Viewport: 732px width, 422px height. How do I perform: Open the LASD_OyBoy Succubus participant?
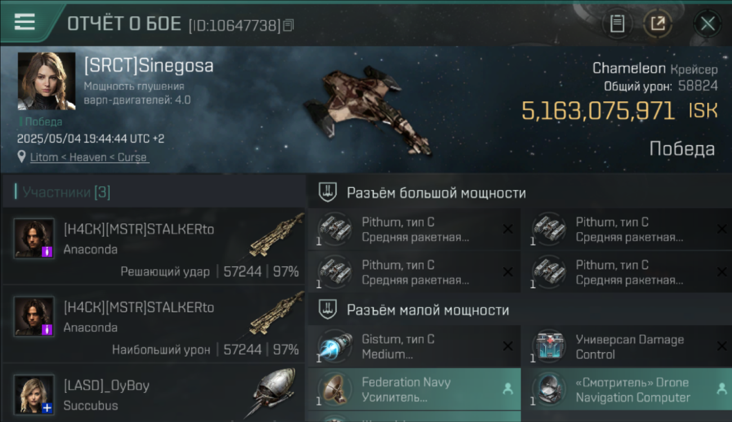[x=153, y=394]
